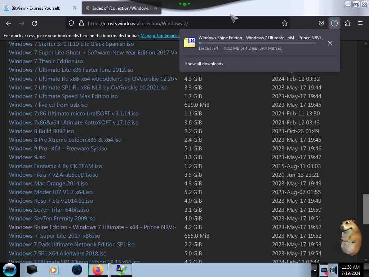Viewport: 369px width, 277px height.
Task: Show hidden system tray icons arrow
Action: [315, 270]
